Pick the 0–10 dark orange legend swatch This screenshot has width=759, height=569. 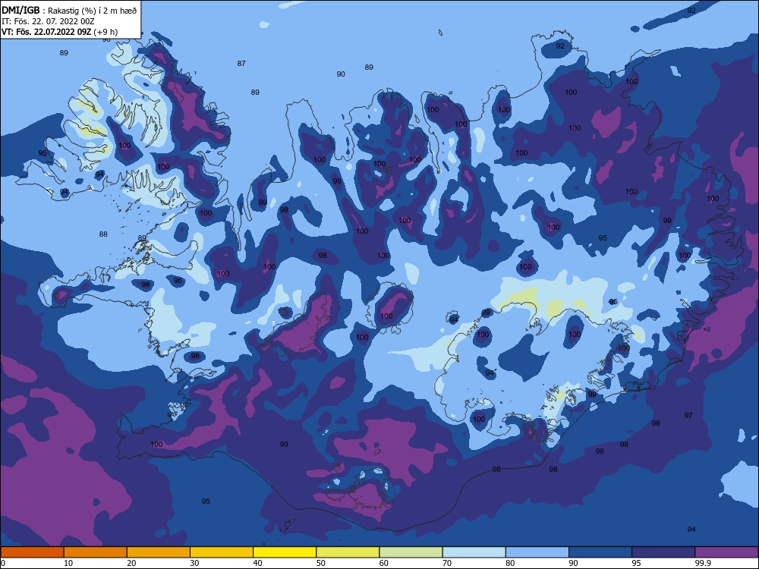point(32,552)
